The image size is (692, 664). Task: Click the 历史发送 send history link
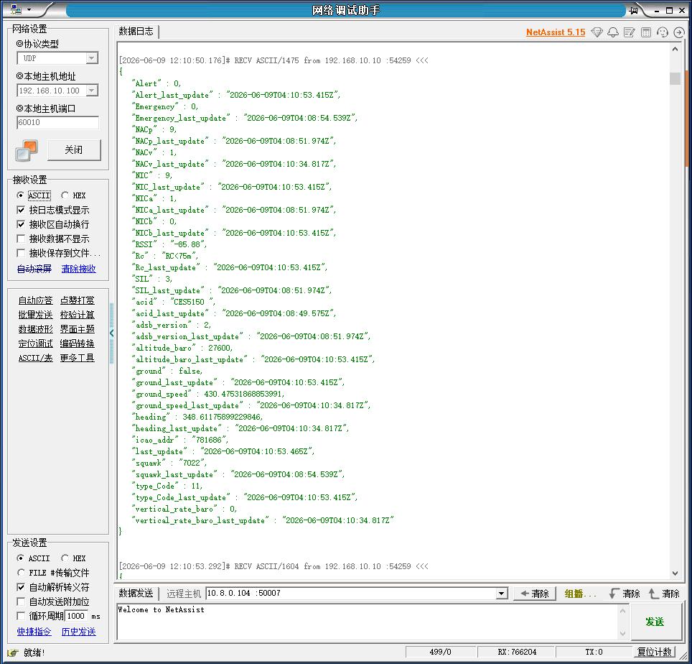tap(78, 632)
